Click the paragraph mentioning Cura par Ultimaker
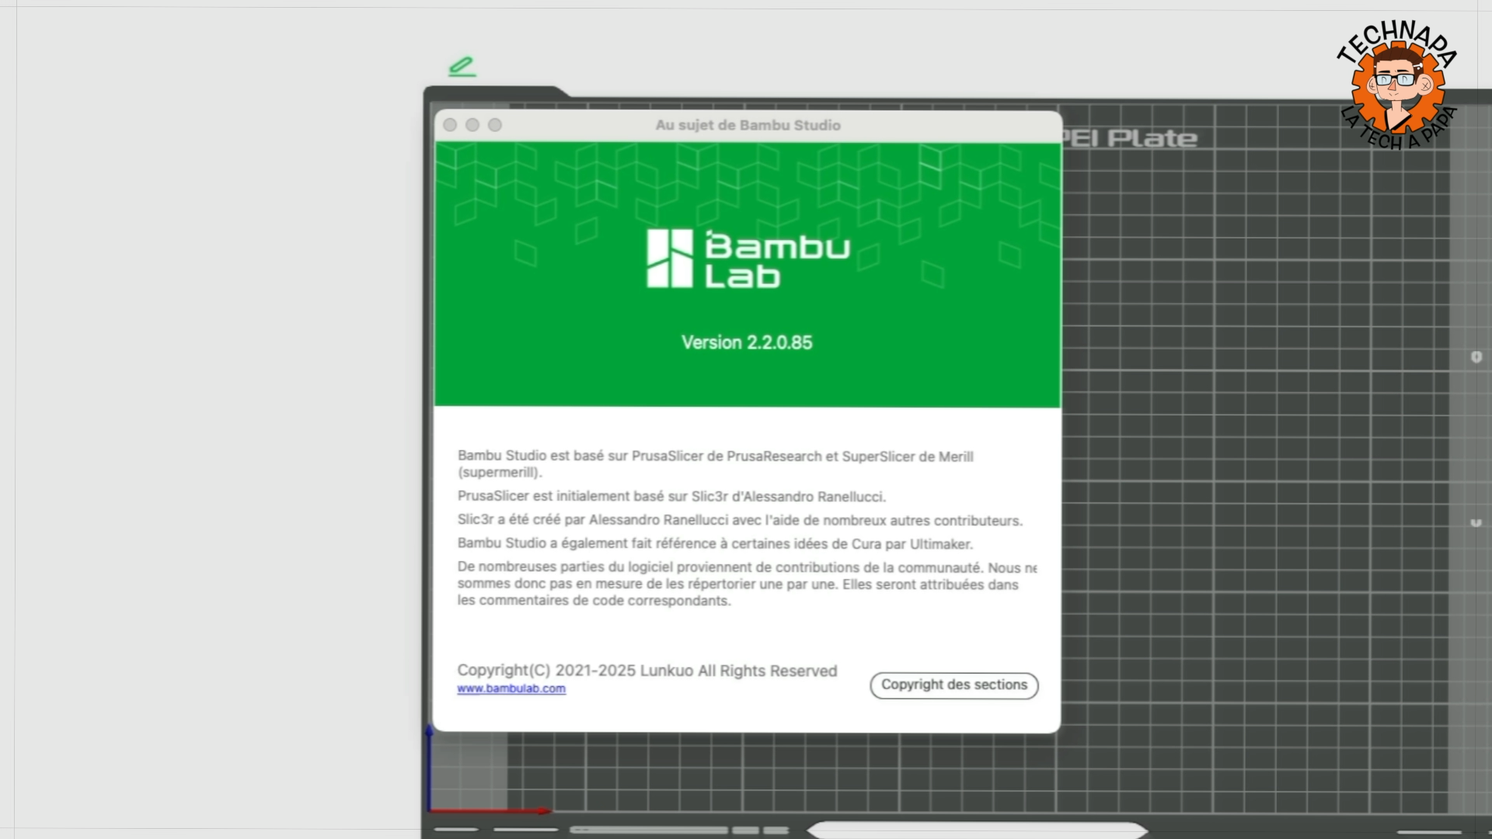The width and height of the screenshot is (1492, 839). [x=714, y=544]
